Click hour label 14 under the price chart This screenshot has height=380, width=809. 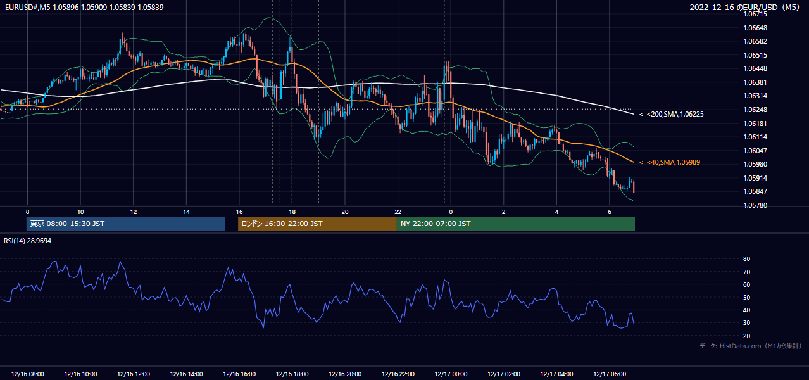click(186, 212)
